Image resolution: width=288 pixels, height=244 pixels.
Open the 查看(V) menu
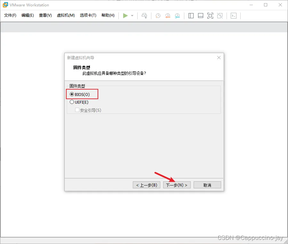[x=45, y=15]
